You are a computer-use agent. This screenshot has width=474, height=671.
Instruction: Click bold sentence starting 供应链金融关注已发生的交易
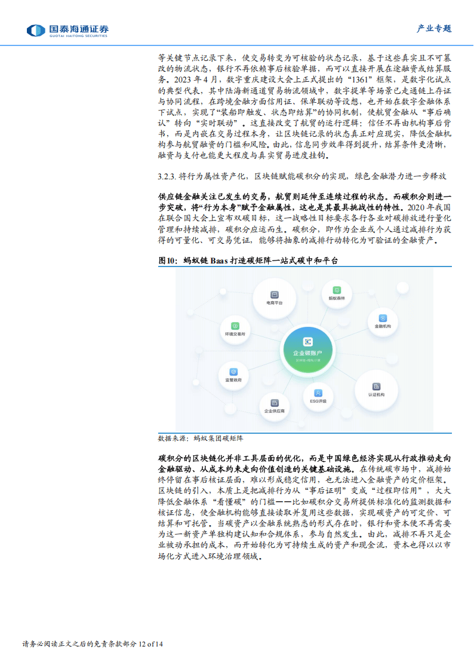pos(304,197)
